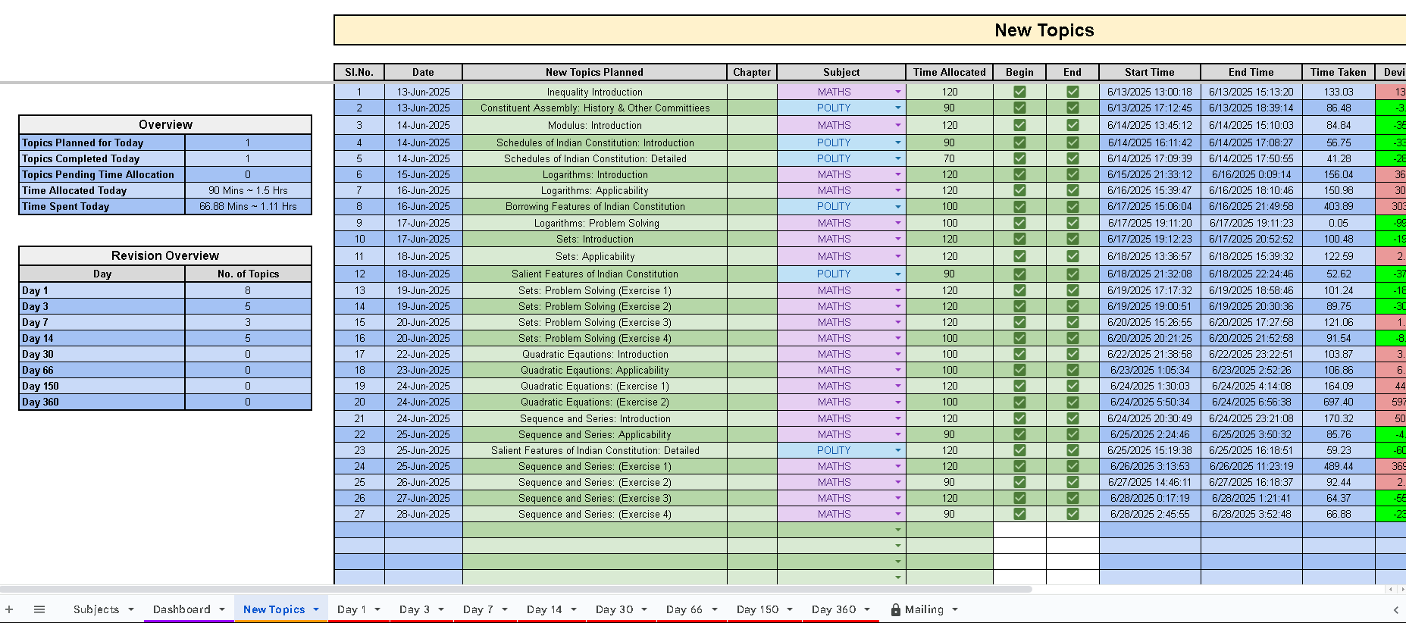The image size is (1406, 623).
Task: Select Day 360 row in Revision Overview
Action: 165,402
